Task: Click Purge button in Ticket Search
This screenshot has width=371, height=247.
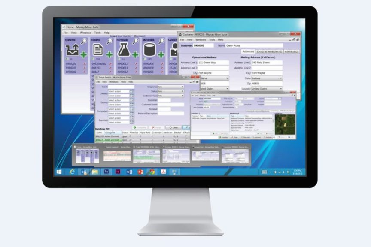Action: point(157,127)
